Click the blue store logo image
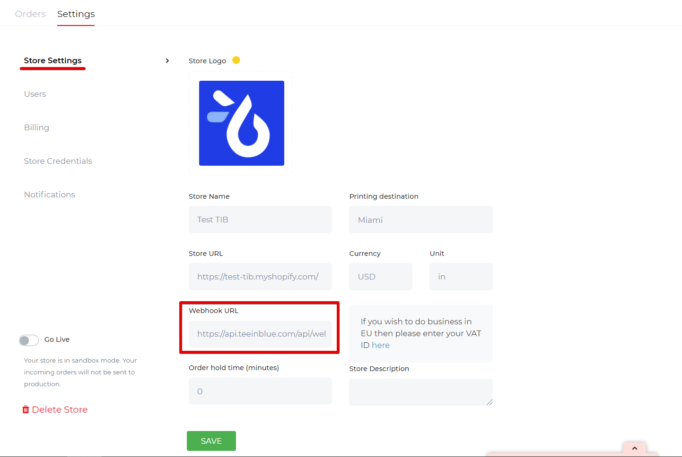Image resolution: width=682 pixels, height=457 pixels. pyautogui.click(x=242, y=123)
